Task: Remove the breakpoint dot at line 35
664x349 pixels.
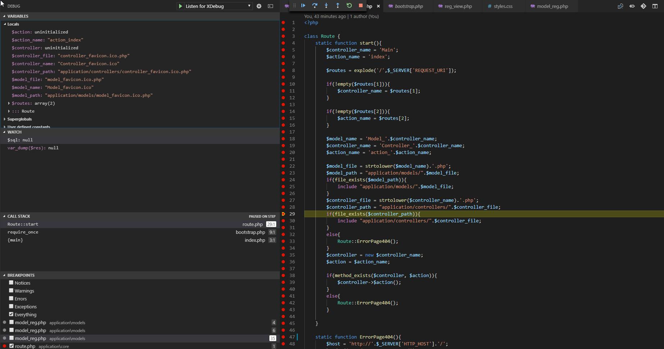Action: pos(283,255)
